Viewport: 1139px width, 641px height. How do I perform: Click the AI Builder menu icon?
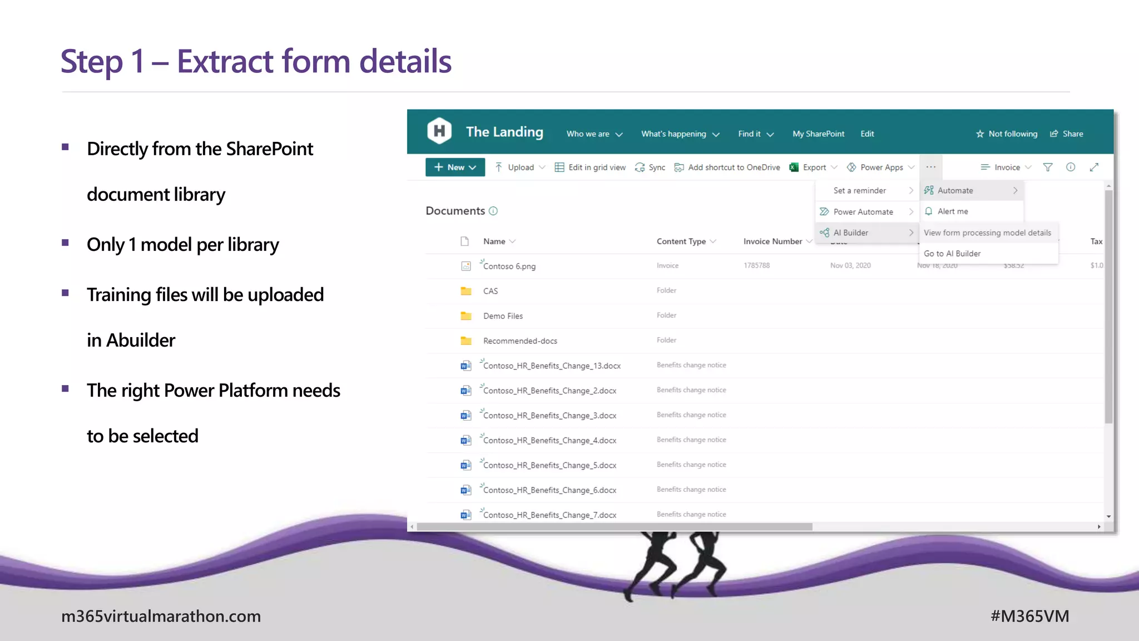coord(824,233)
